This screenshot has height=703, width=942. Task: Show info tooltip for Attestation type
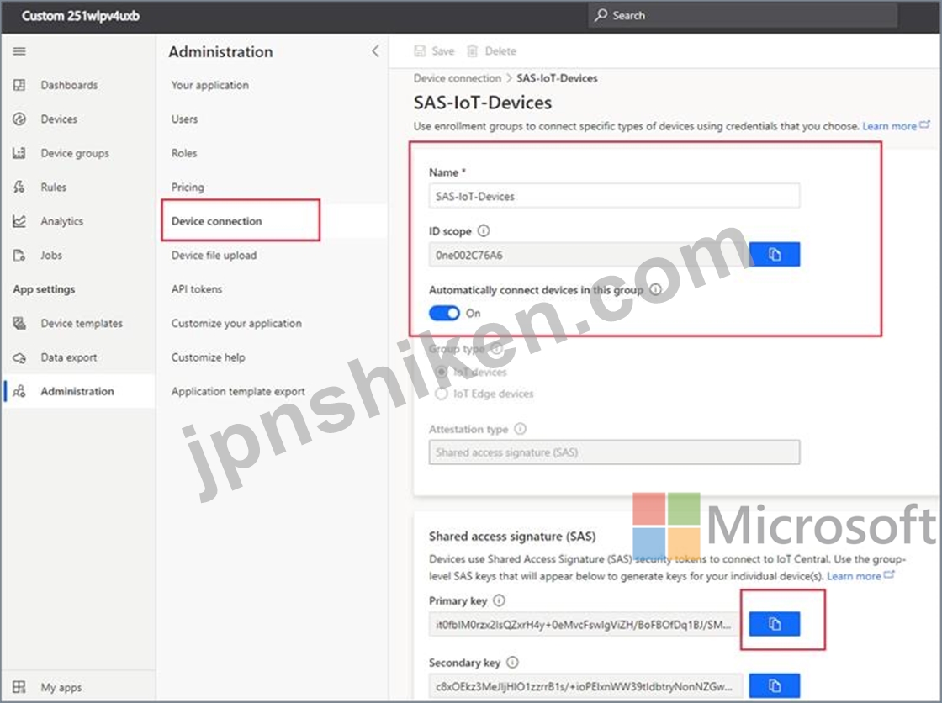[x=521, y=428]
